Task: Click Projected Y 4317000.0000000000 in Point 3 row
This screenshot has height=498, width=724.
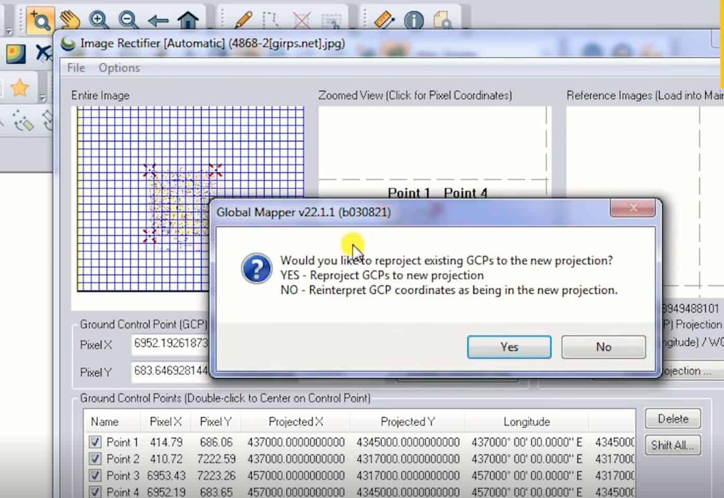Action: click(408, 476)
